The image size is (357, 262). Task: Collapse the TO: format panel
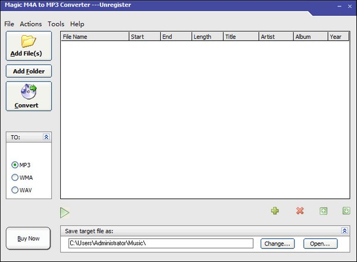(x=46, y=137)
